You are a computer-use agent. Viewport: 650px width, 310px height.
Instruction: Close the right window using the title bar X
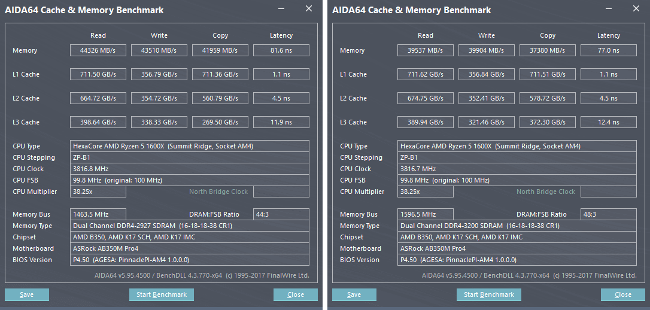tap(636, 9)
